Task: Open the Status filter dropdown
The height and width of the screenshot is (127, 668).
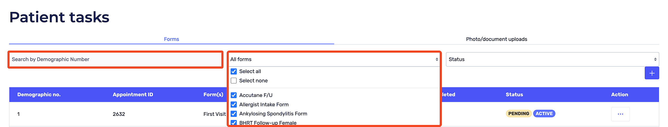Action: click(x=552, y=59)
